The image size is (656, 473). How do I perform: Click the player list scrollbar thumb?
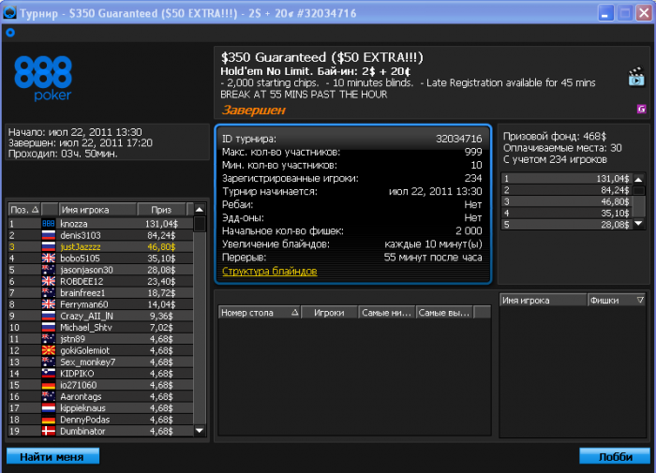click(x=200, y=224)
